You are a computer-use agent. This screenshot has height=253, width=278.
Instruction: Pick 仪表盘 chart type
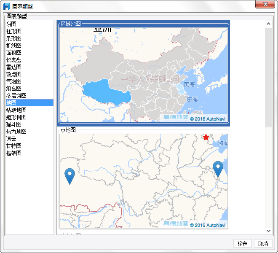[x=29, y=60]
